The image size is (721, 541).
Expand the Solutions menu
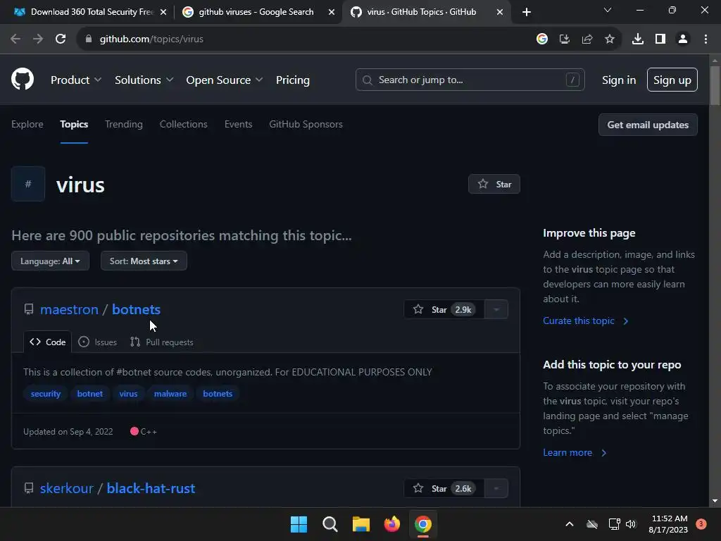pos(144,80)
